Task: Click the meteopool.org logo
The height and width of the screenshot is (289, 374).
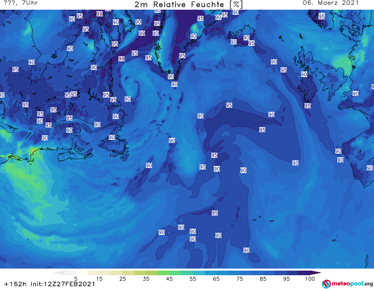Action: click(x=347, y=284)
